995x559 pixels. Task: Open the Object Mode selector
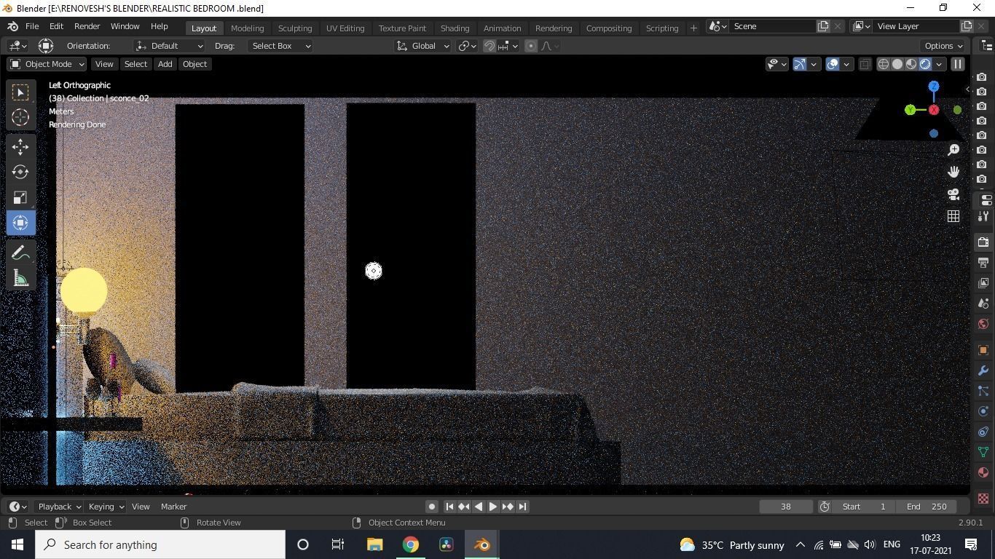point(47,64)
